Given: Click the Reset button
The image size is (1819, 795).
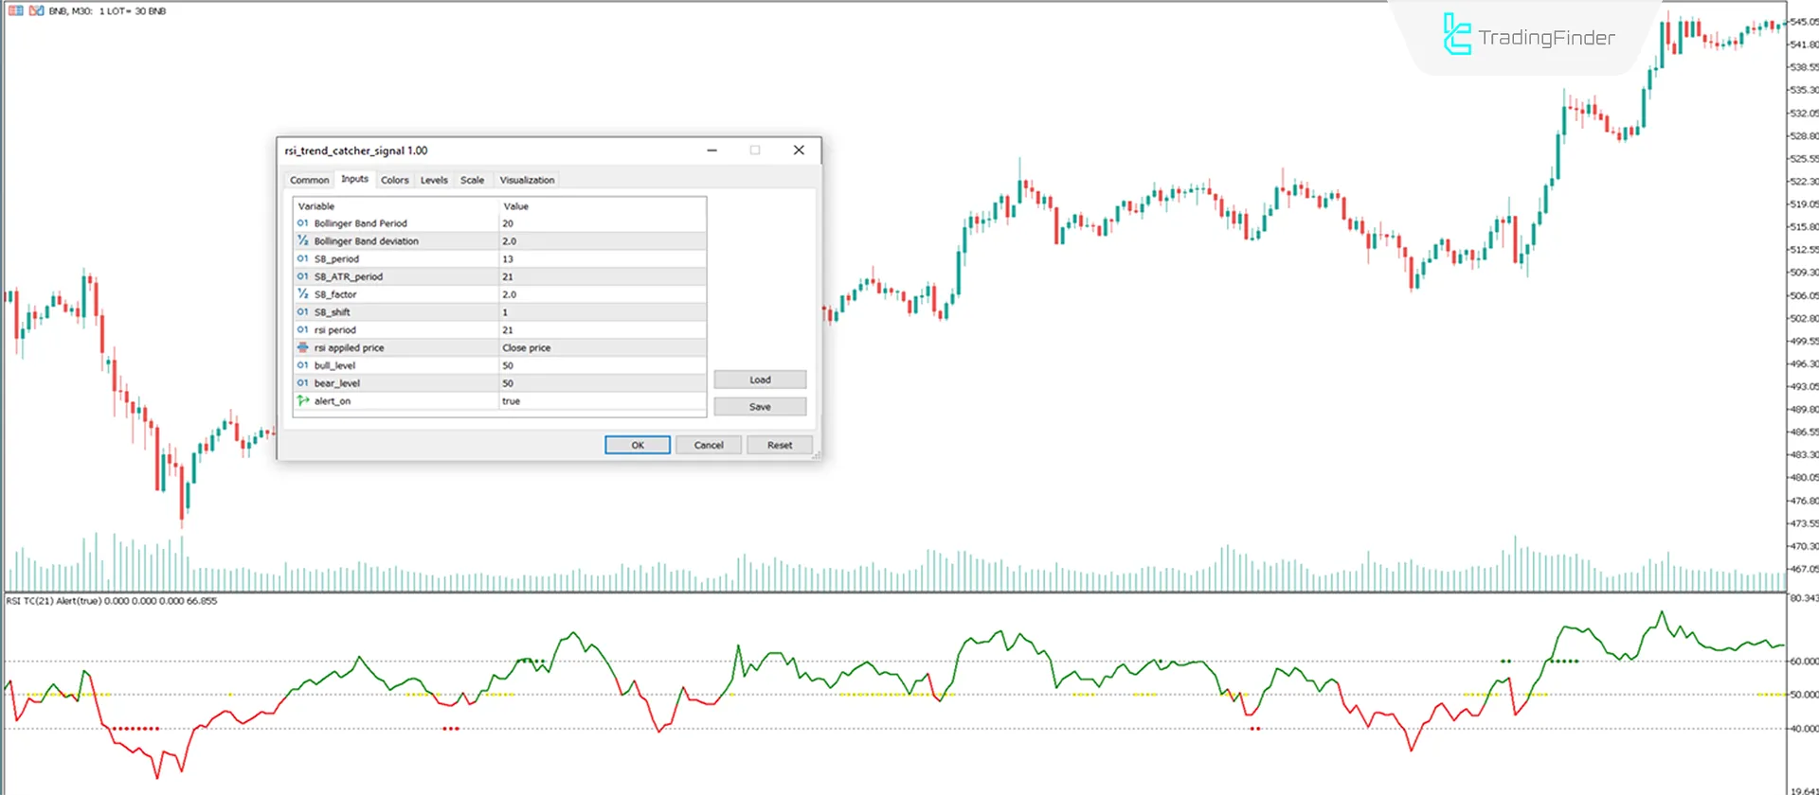Looking at the screenshot, I should 779,445.
